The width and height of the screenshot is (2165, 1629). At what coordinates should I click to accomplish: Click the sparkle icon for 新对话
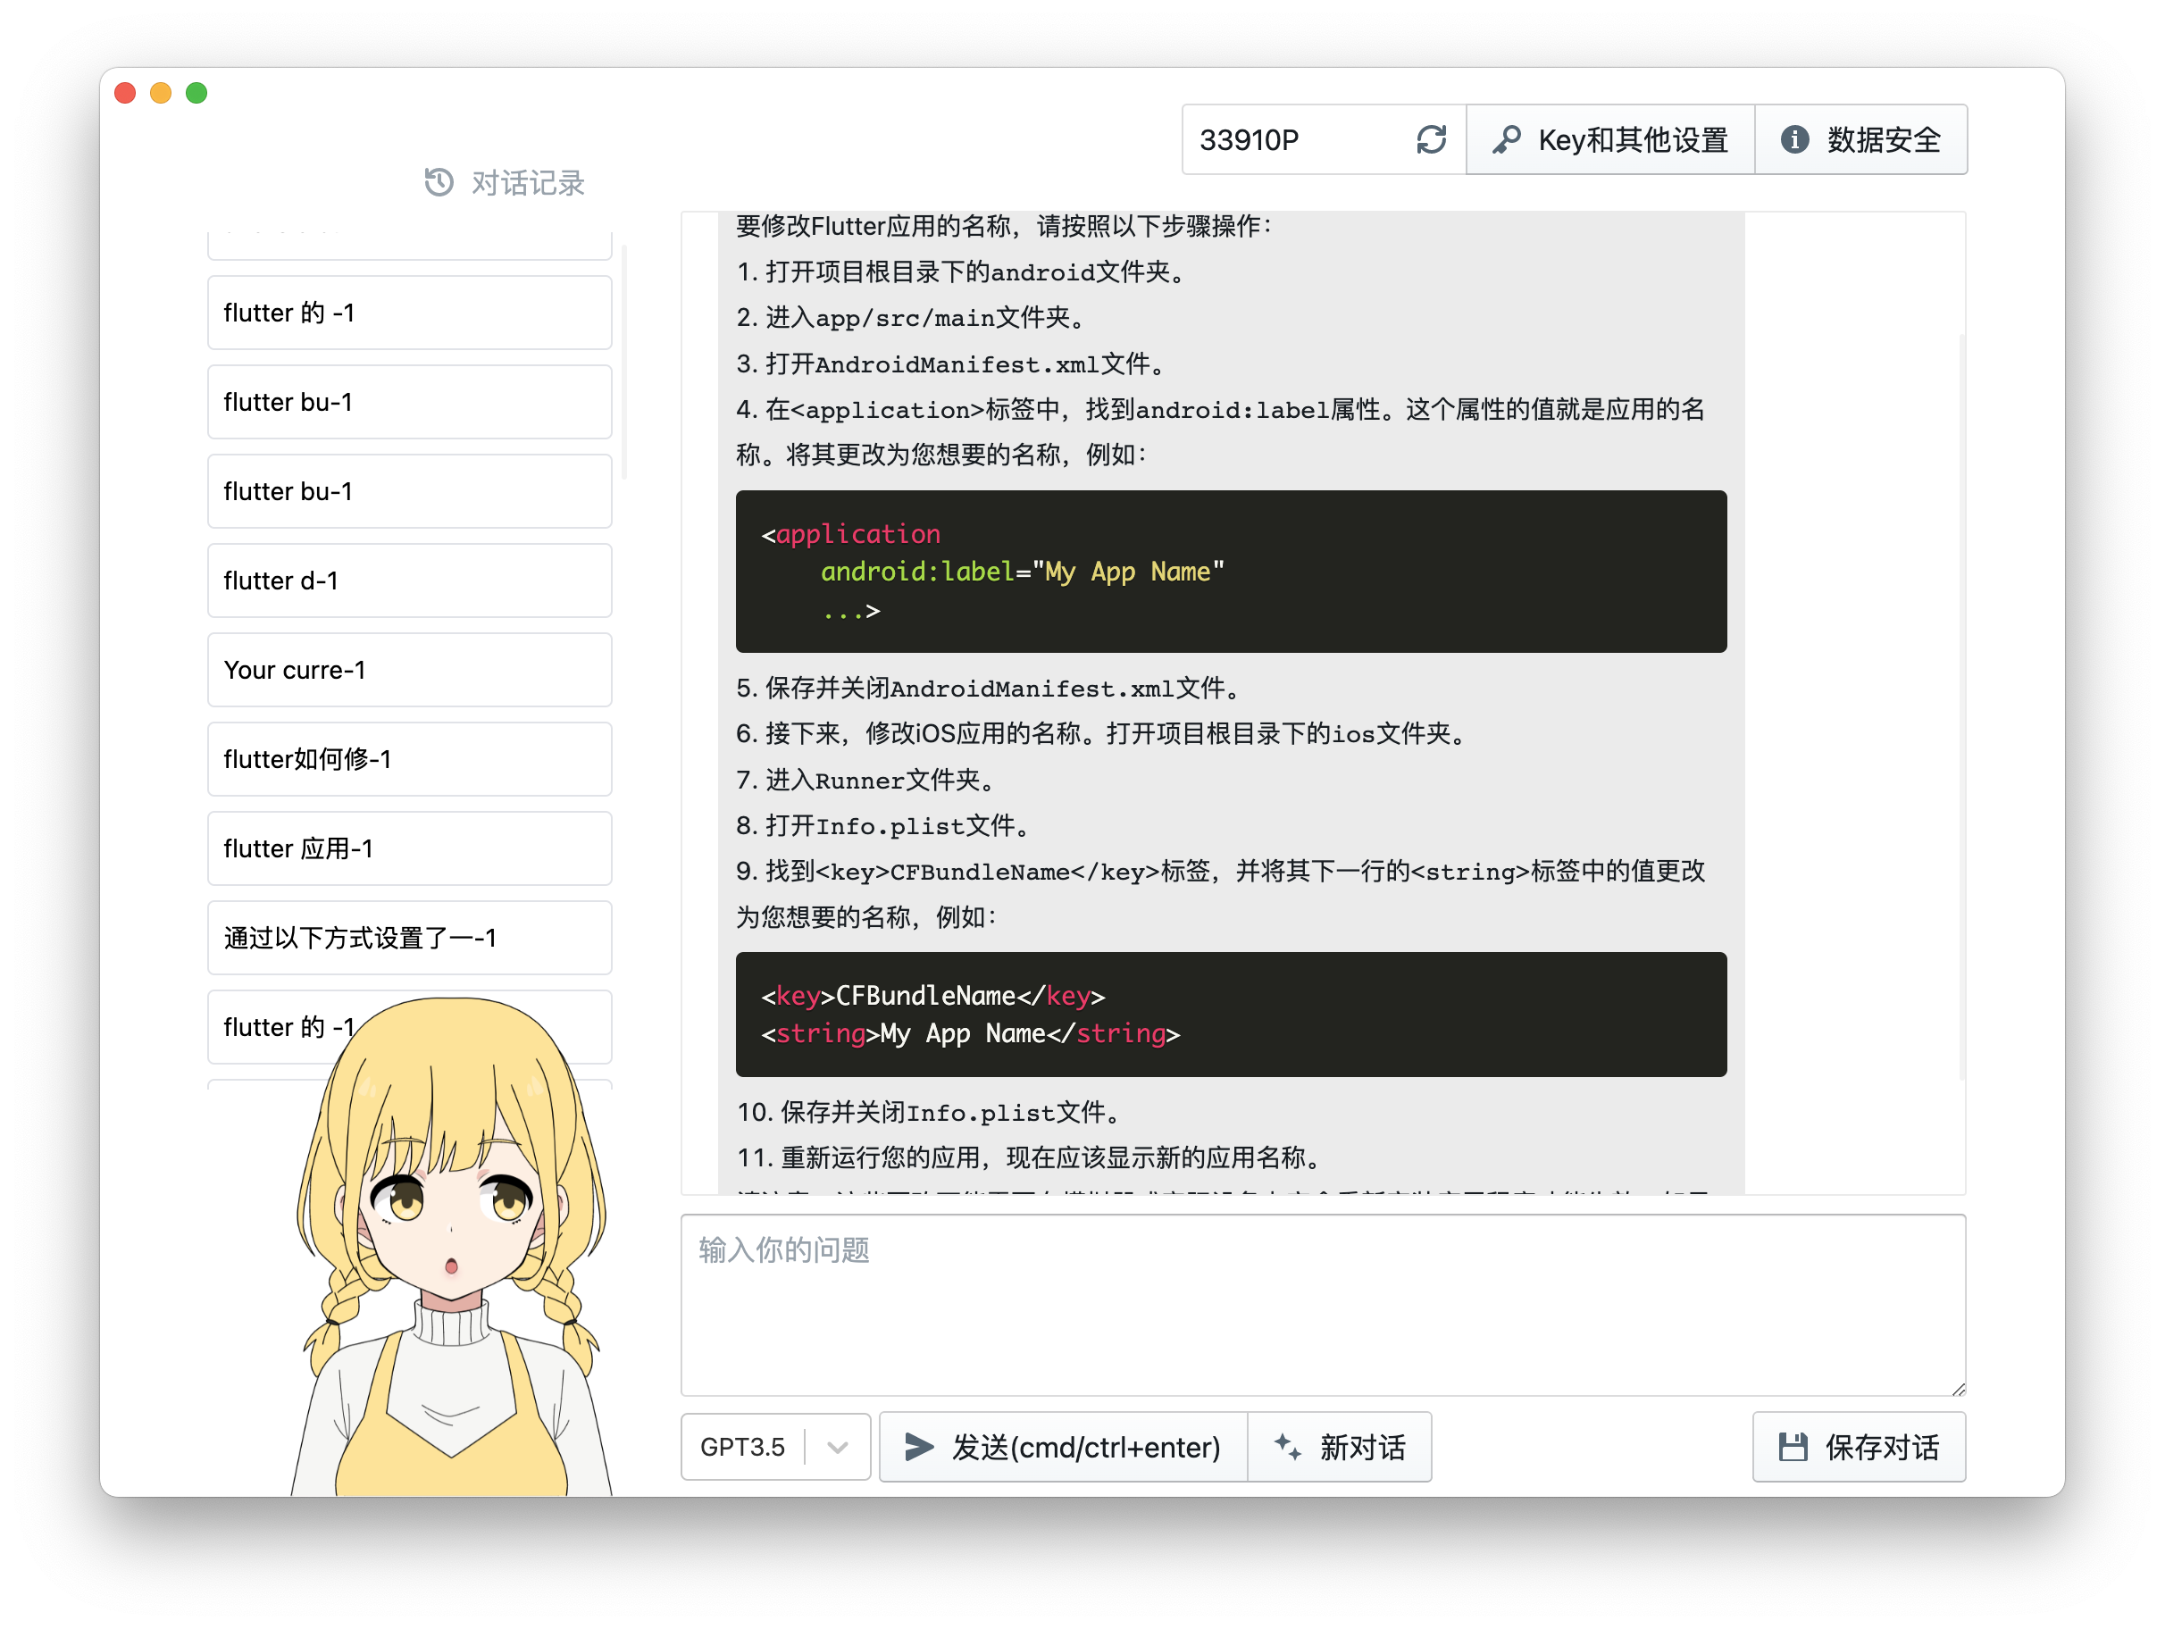pos(1287,1447)
